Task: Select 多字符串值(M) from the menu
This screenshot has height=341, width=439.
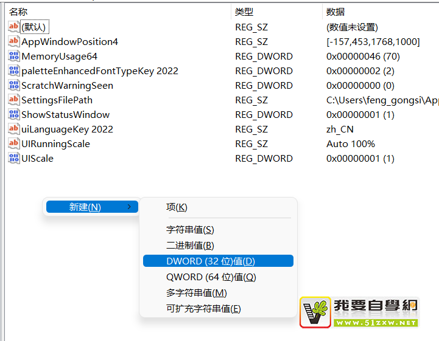Action: (x=196, y=293)
